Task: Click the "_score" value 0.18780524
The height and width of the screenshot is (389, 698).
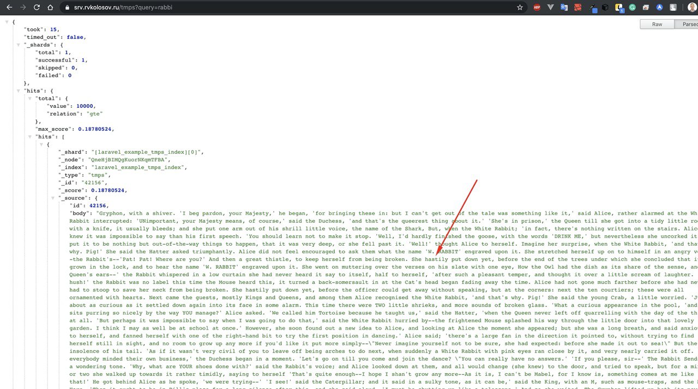Action: coord(107,190)
